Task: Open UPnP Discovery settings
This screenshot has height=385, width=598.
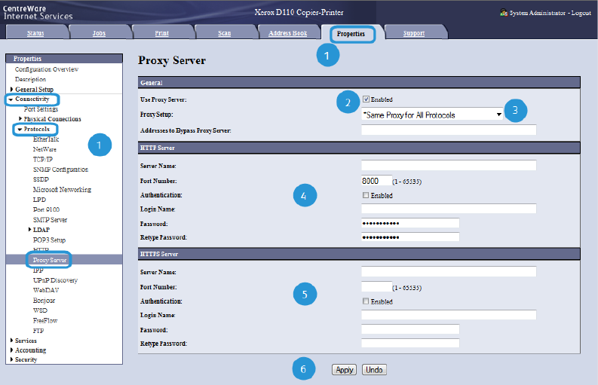Action: pos(55,280)
